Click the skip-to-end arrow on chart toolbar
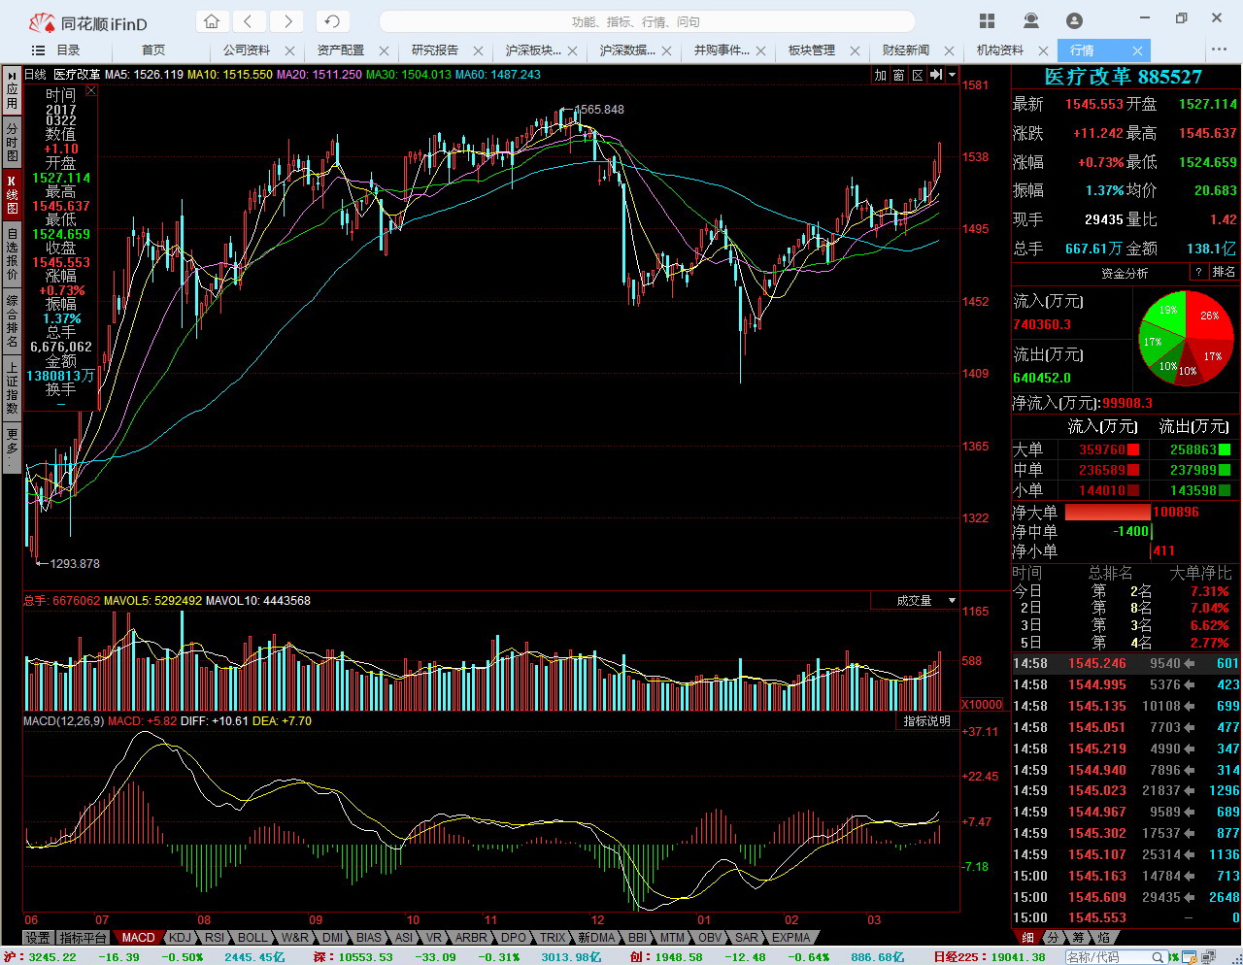Screen dimensions: 1243x965 pyautogui.click(x=936, y=75)
